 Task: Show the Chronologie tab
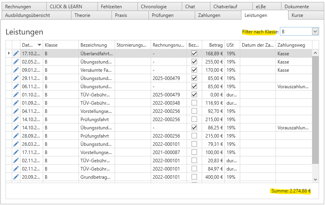[x=160, y=7]
